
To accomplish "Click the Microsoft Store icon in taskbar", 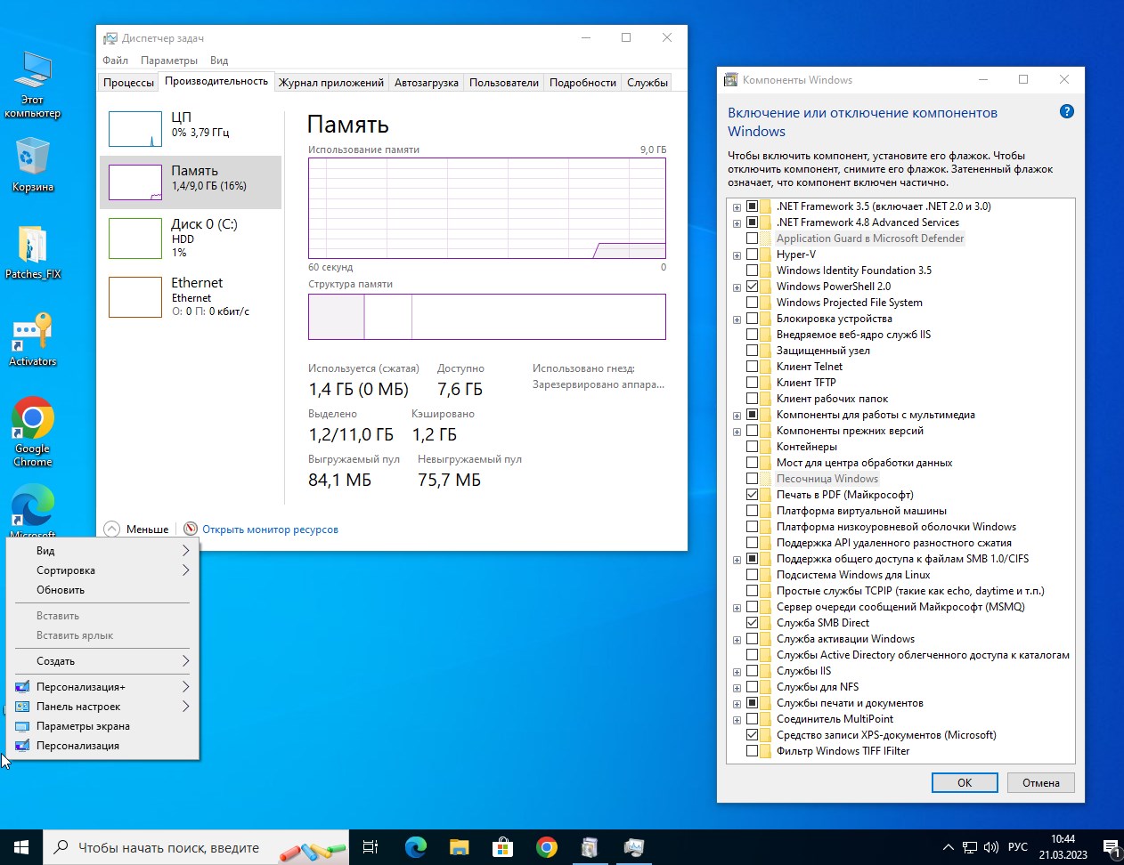I will [x=502, y=847].
